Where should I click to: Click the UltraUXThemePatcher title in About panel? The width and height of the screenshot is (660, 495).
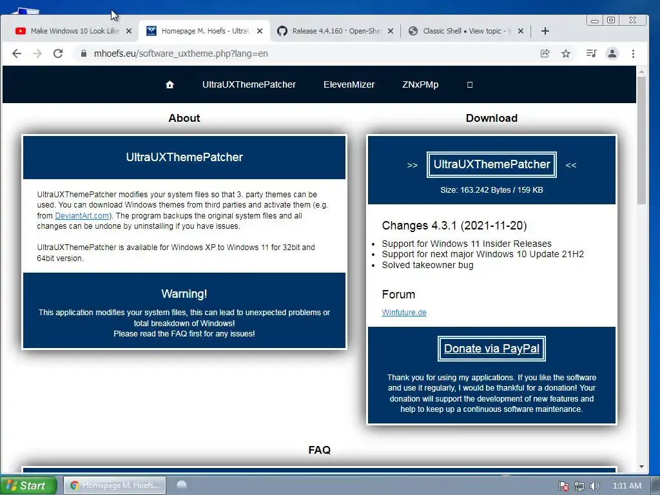point(184,157)
